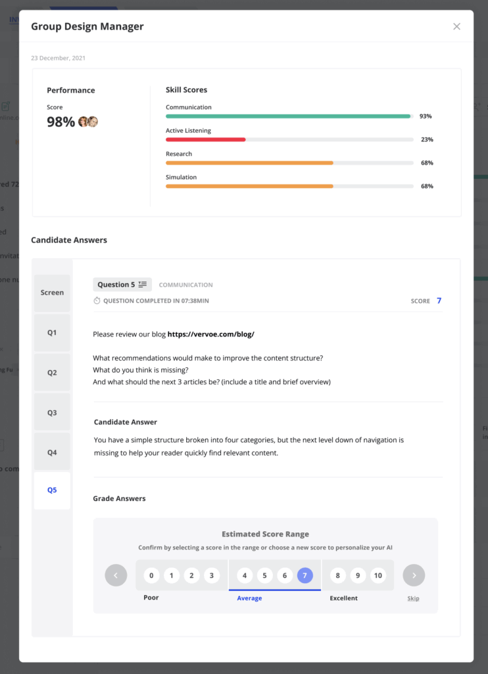Image resolution: width=488 pixels, height=674 pixels.
Task: Select score 4 in the Average range
Action: coord(245,575)
